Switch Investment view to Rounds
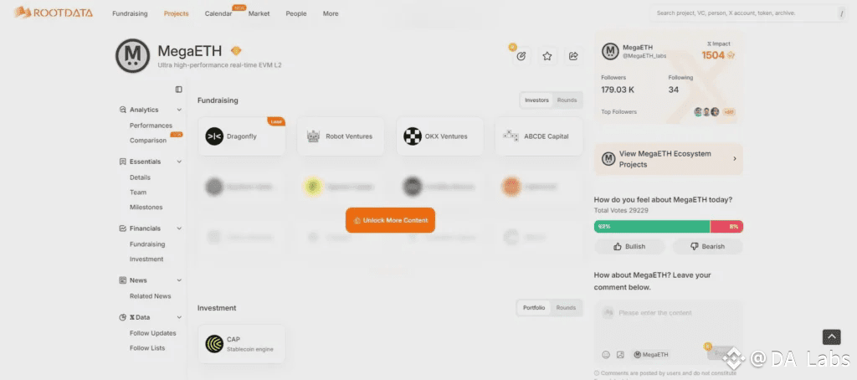 click(566, 308)
